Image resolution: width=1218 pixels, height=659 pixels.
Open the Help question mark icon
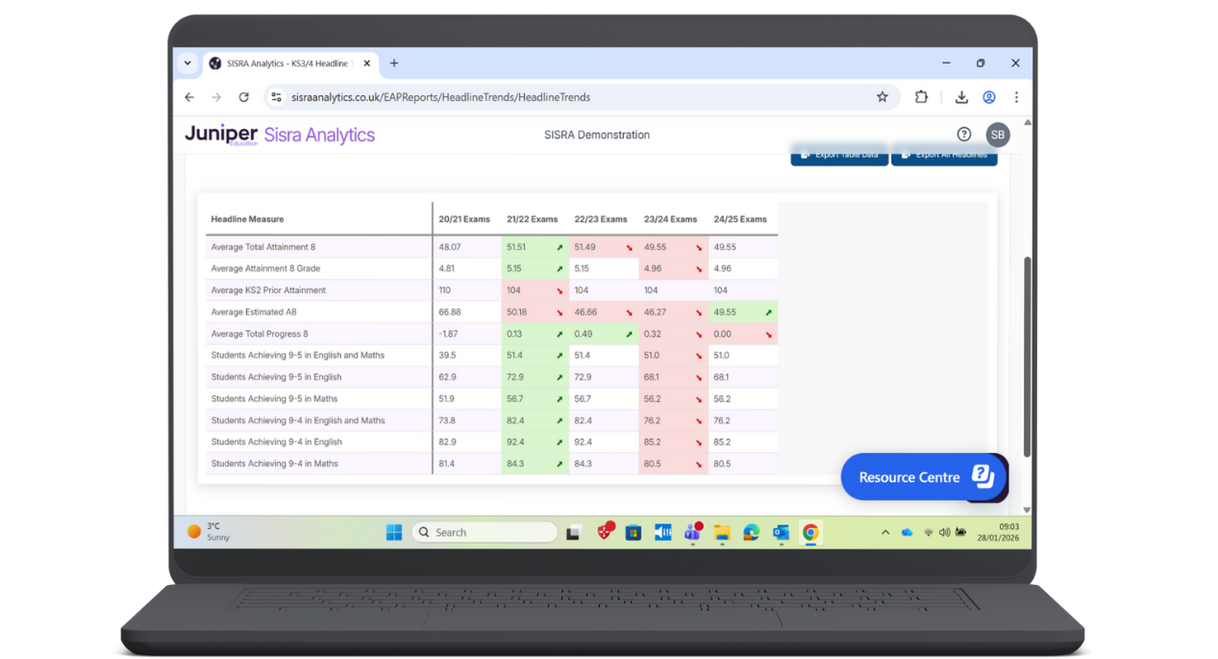click(963, 135)
